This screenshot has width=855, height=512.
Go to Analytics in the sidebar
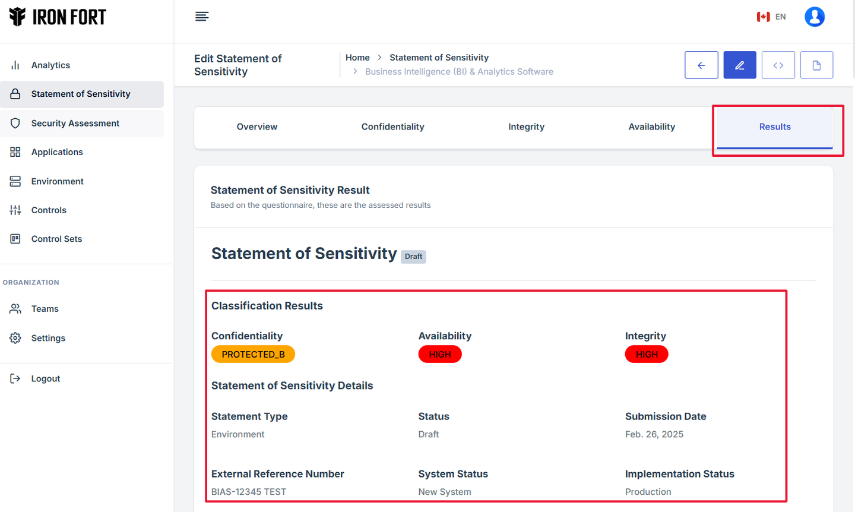coord(50,65)
